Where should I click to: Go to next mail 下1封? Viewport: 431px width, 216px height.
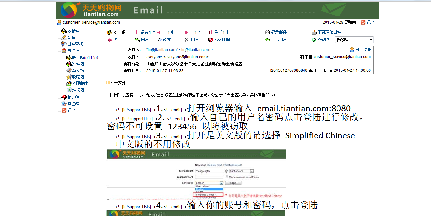195,32
